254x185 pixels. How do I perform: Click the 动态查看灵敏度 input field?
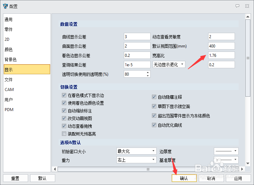coord(222,36)
